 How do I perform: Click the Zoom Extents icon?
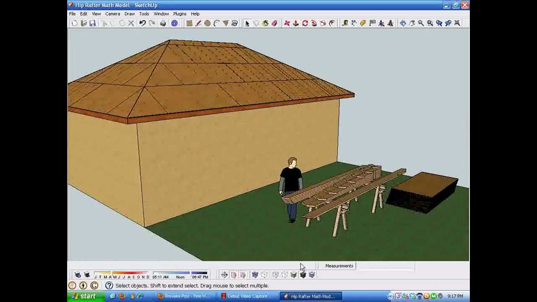[457, 23]
